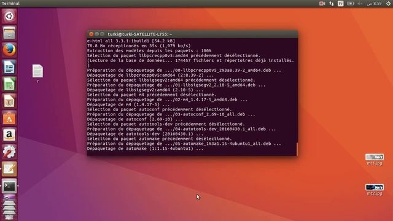Open LibreOffice Calc spreadsheet launcher icon
This screenshot has height=221, width=393.
[9, 84]
